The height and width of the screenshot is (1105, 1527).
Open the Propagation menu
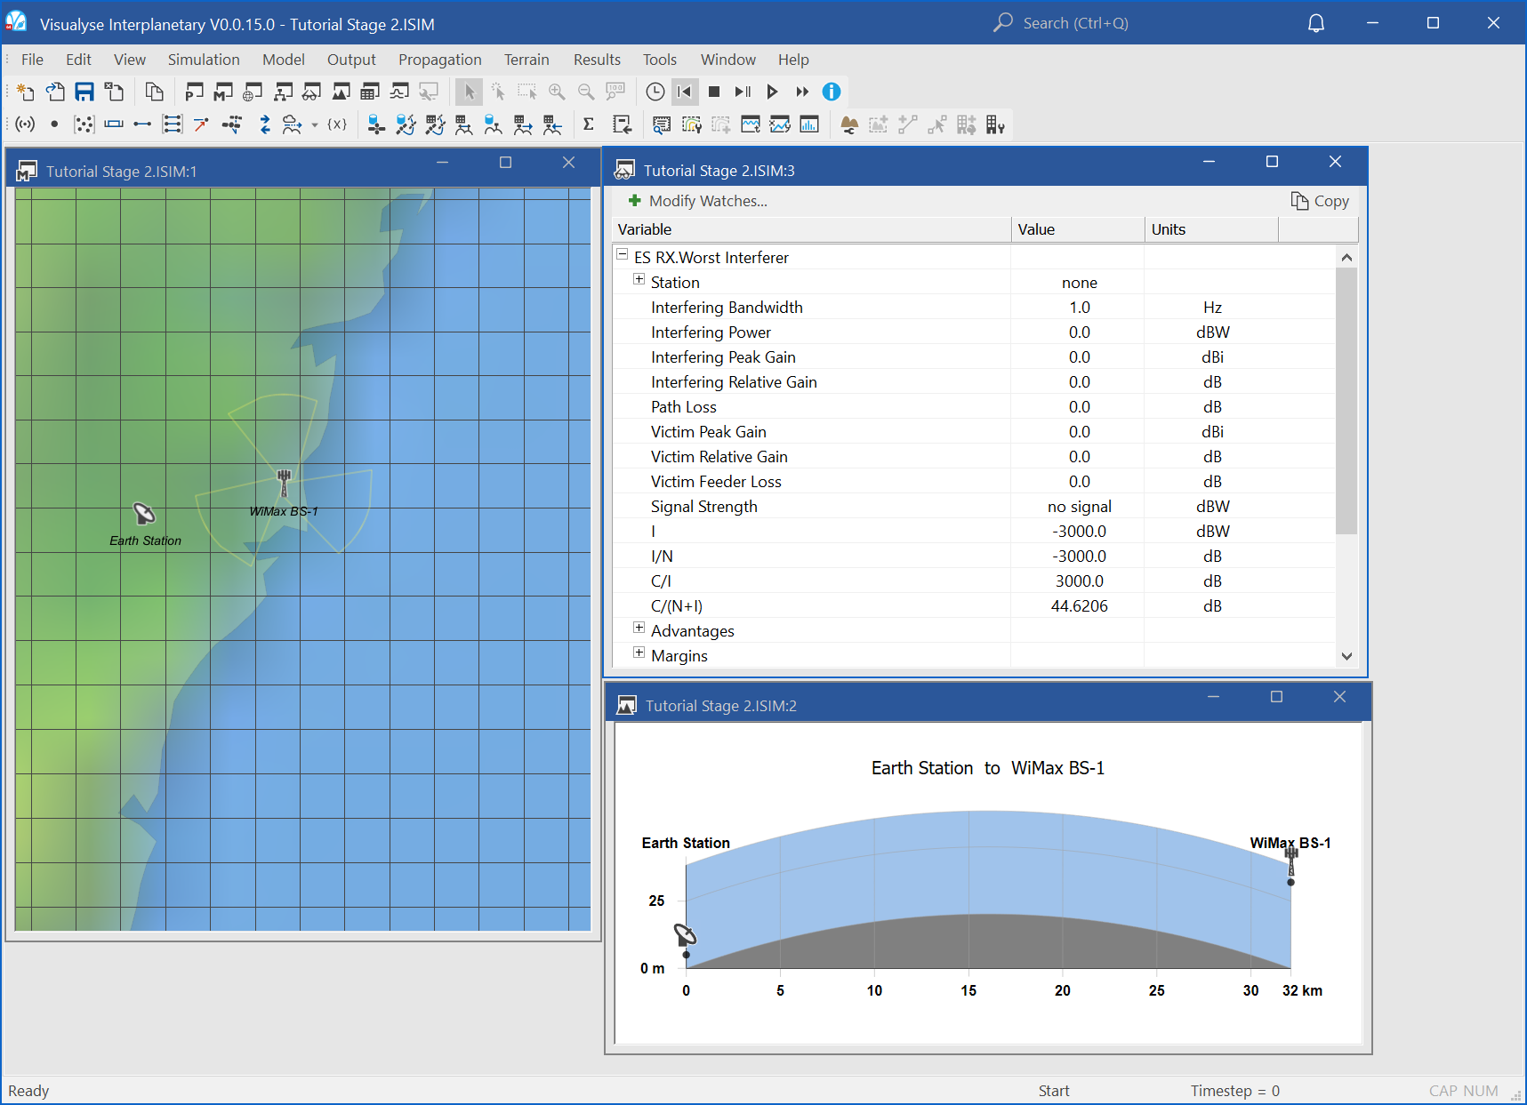pos(440,60)
